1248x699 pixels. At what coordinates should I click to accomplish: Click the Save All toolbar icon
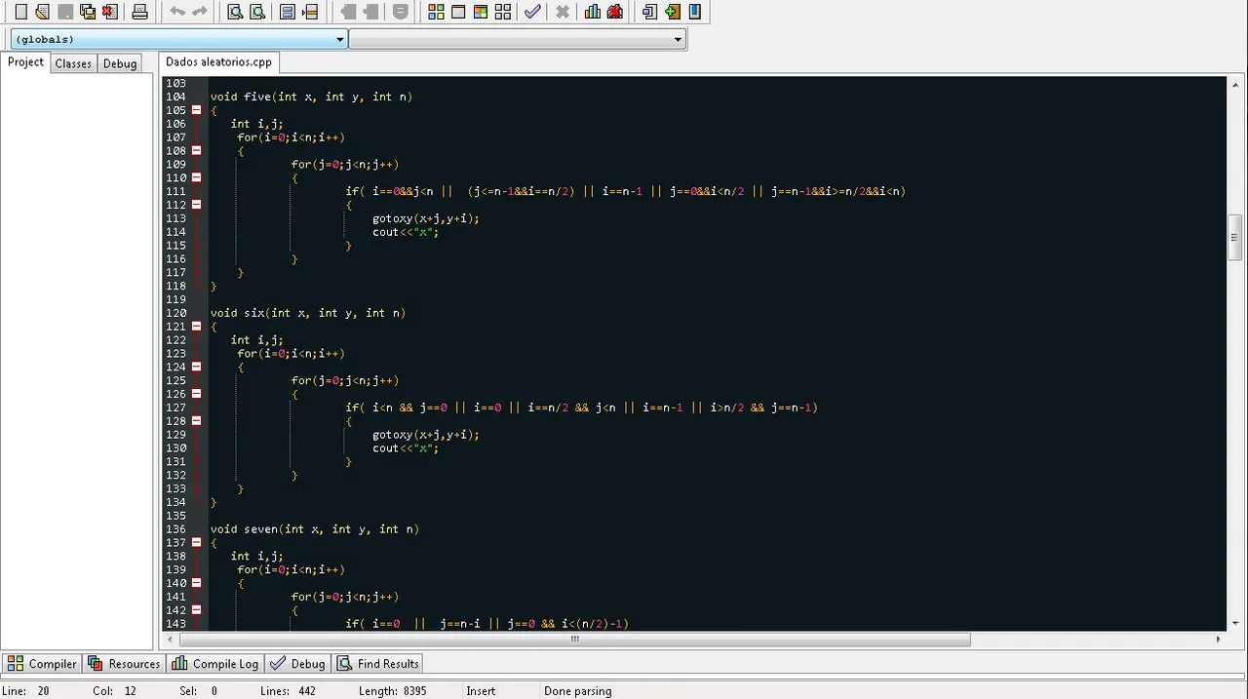point(88,12)
